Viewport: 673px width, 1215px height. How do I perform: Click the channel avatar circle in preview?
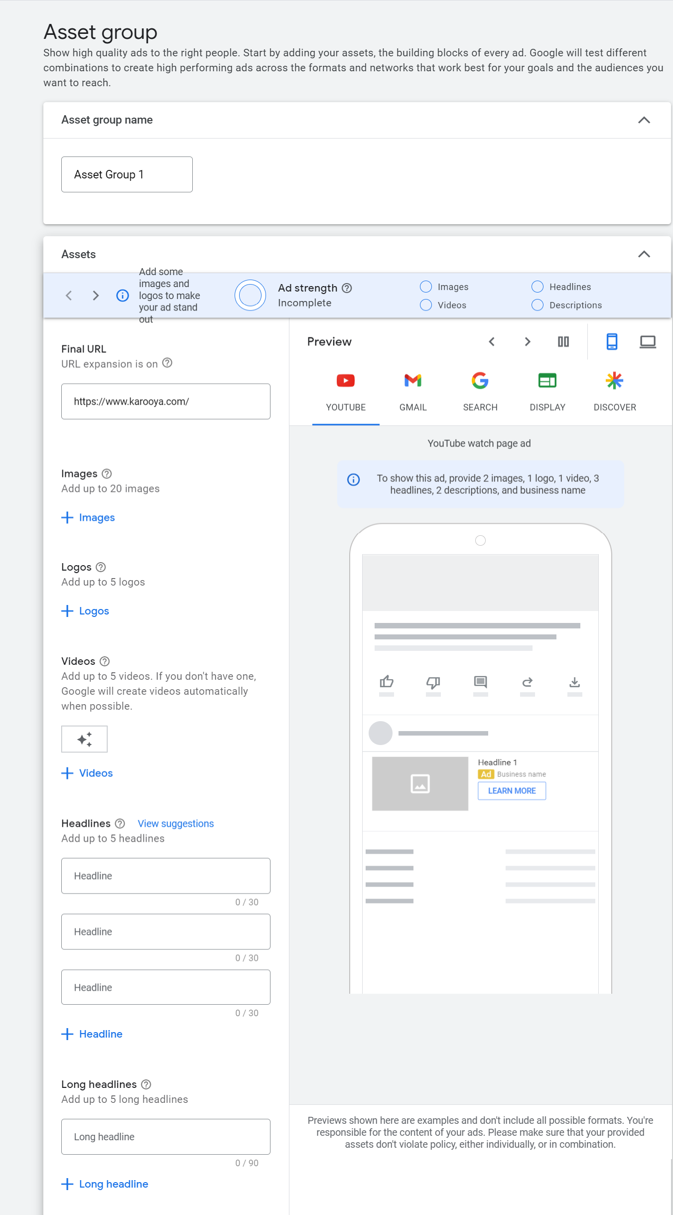(x=381, y=733)
